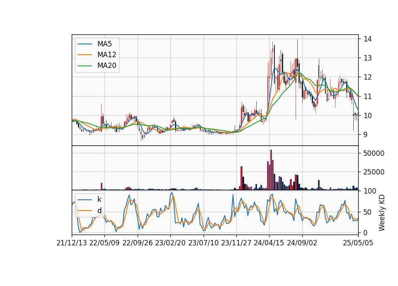Click the blue MA5 legend line sample
The image size is (398, 286).
pyautogui.click(x=85, y=44)
